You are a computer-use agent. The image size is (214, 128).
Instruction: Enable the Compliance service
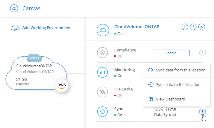click(170, 53)
